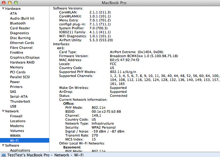
Task: Open Diagnostics in the sidebar
Action: (19, 33)
